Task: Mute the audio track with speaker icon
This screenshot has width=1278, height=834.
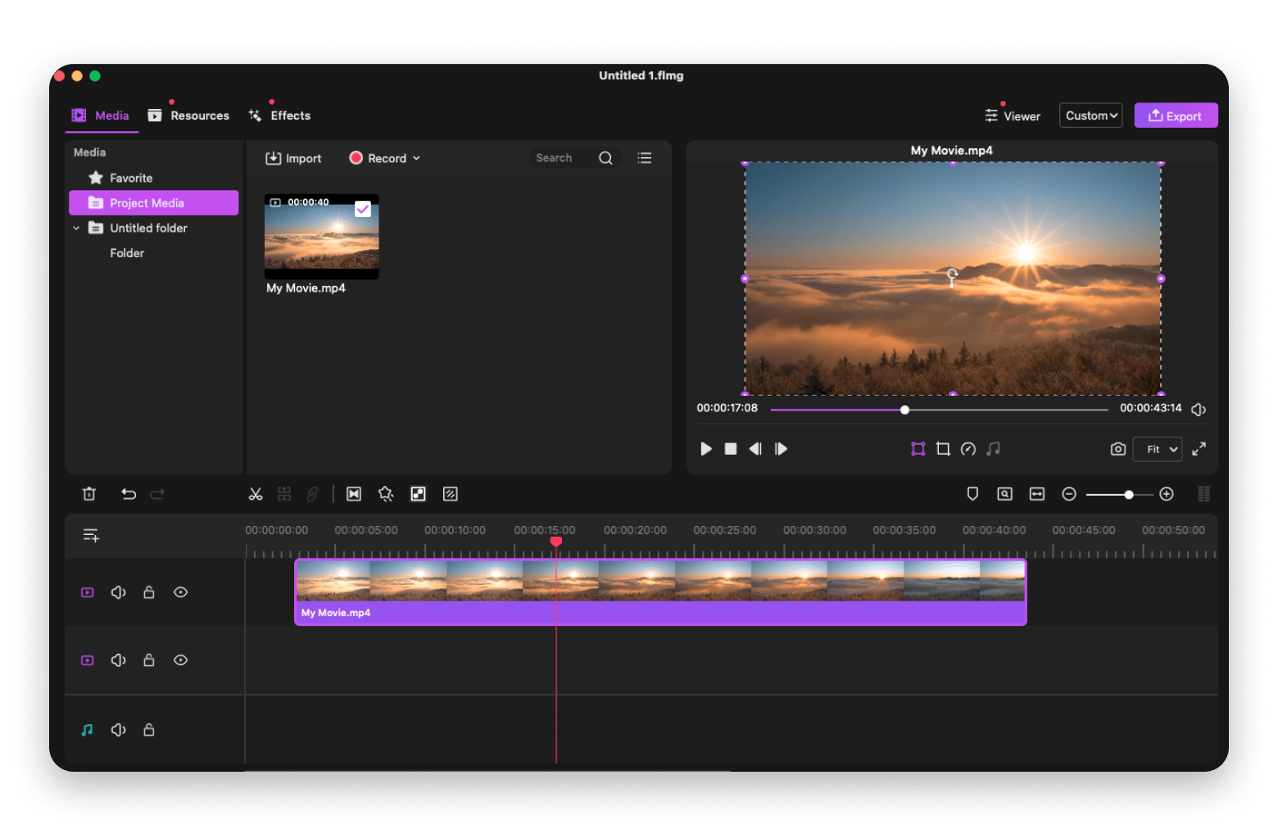Action: (118, 729)
